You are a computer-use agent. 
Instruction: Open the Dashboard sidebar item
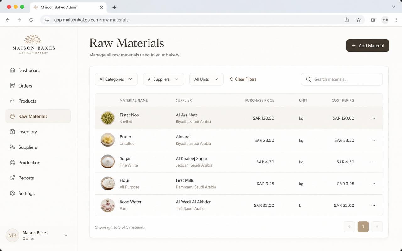(38, 70)
